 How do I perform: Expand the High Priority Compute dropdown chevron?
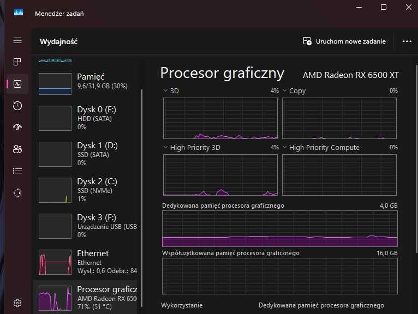coord(284,147)
